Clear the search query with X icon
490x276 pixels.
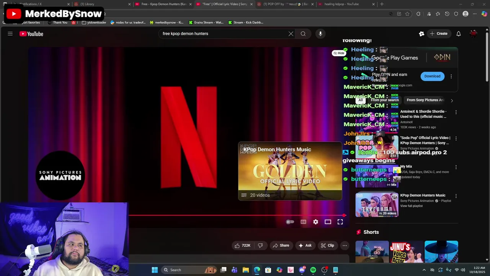291,34
